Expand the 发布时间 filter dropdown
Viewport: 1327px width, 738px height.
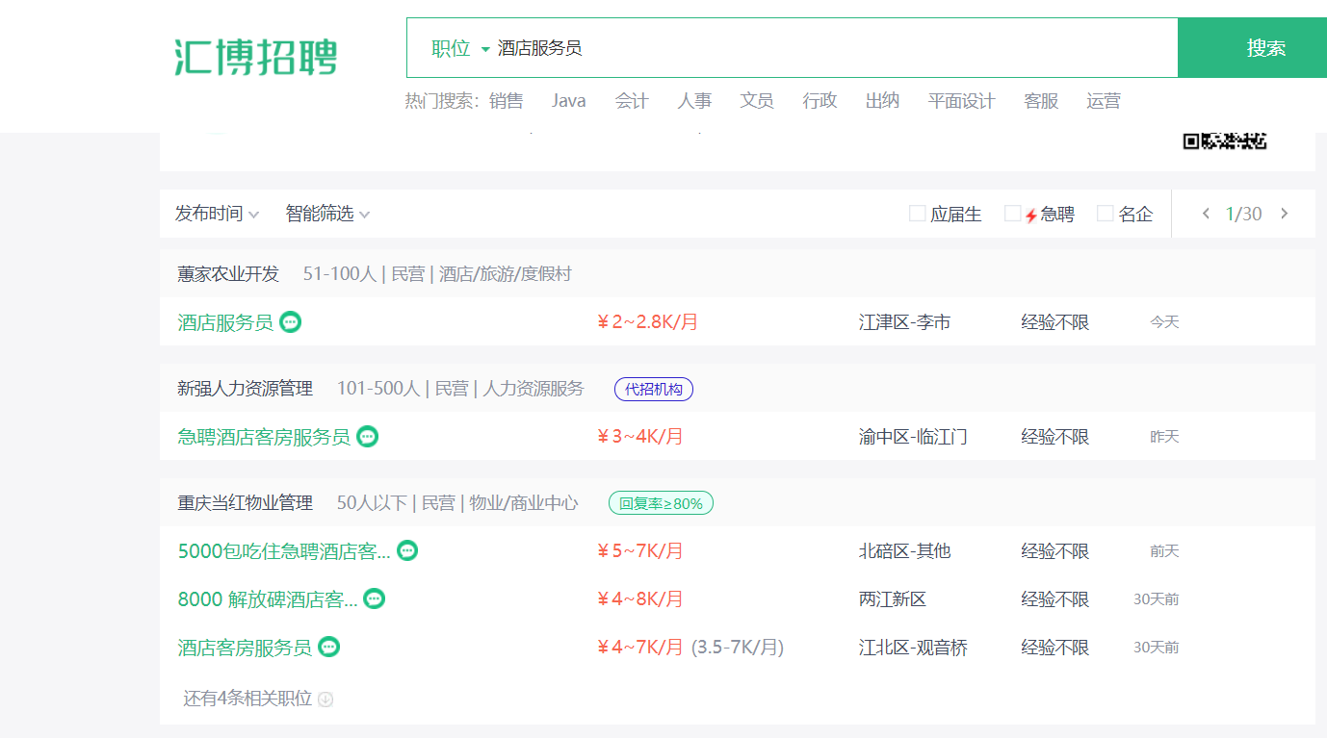click(217, 214)
